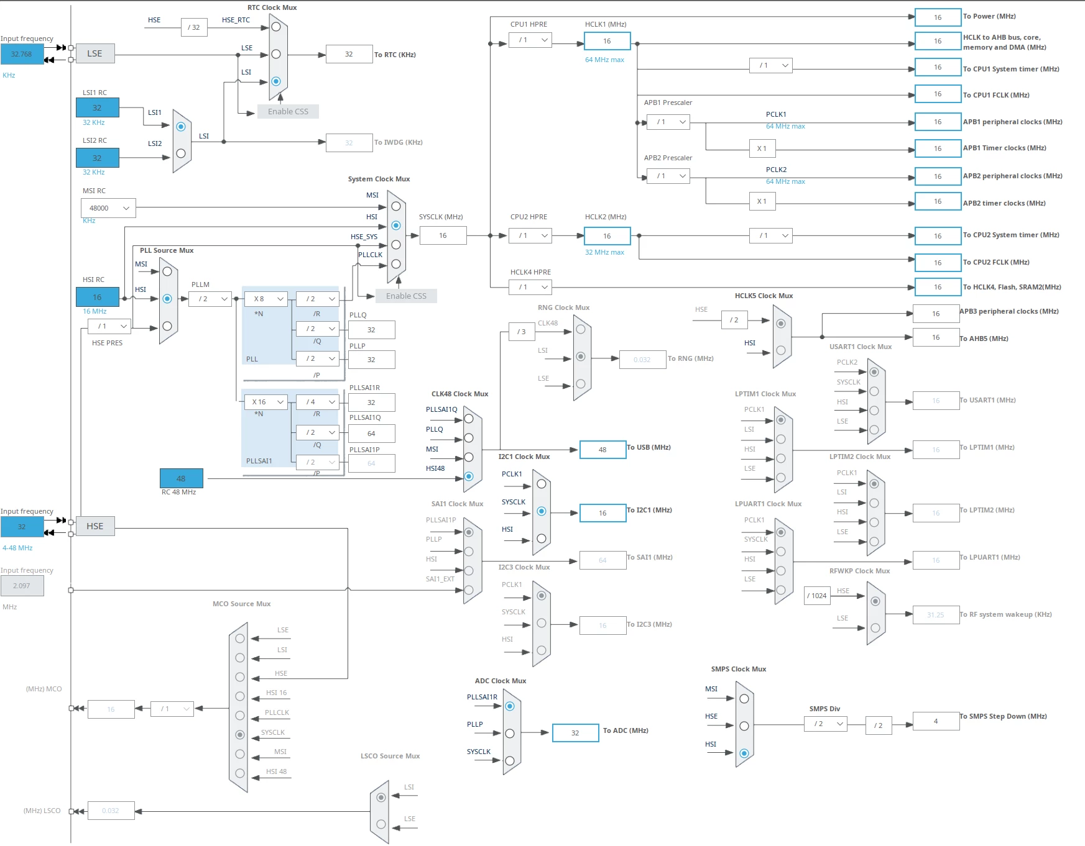This screenshot has width=1085, height=846.
Task: Click Enable CSS under System Clock Mux
Action: [x=406, y=296]
